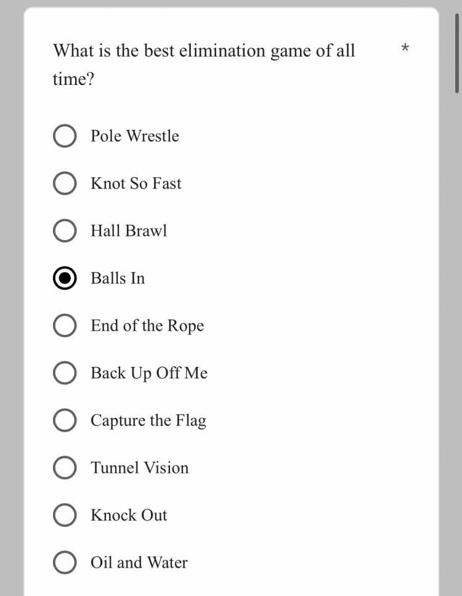
Task: Select the Pole Wrestle radio button
Action: point(65,135)
